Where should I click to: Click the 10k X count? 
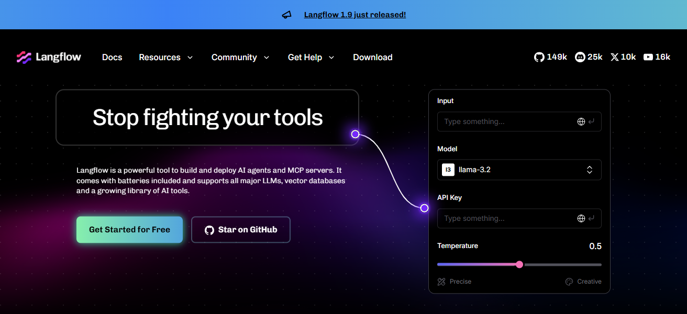click(x=628, y=57)
